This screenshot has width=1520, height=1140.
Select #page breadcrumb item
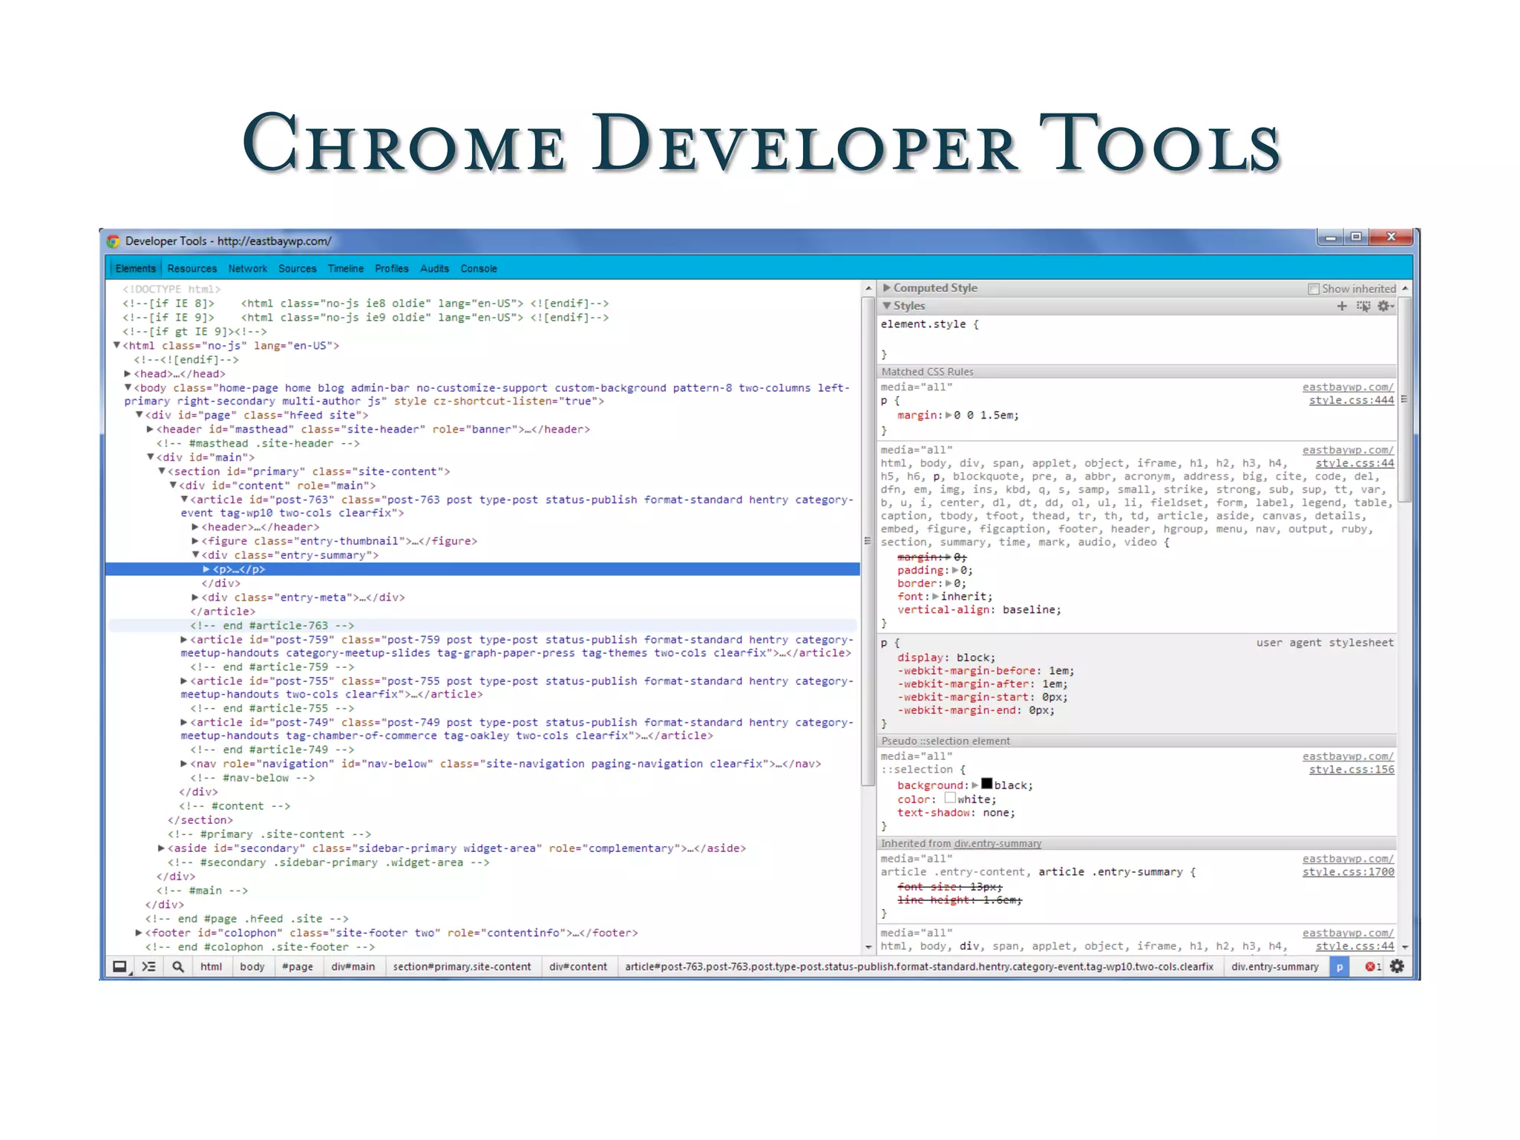pos(298,966)
